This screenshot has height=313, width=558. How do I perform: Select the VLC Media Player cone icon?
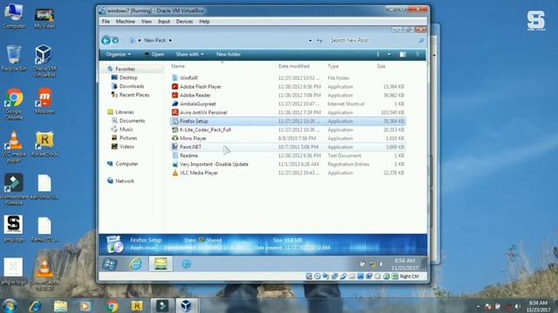[x=174, y=173]
